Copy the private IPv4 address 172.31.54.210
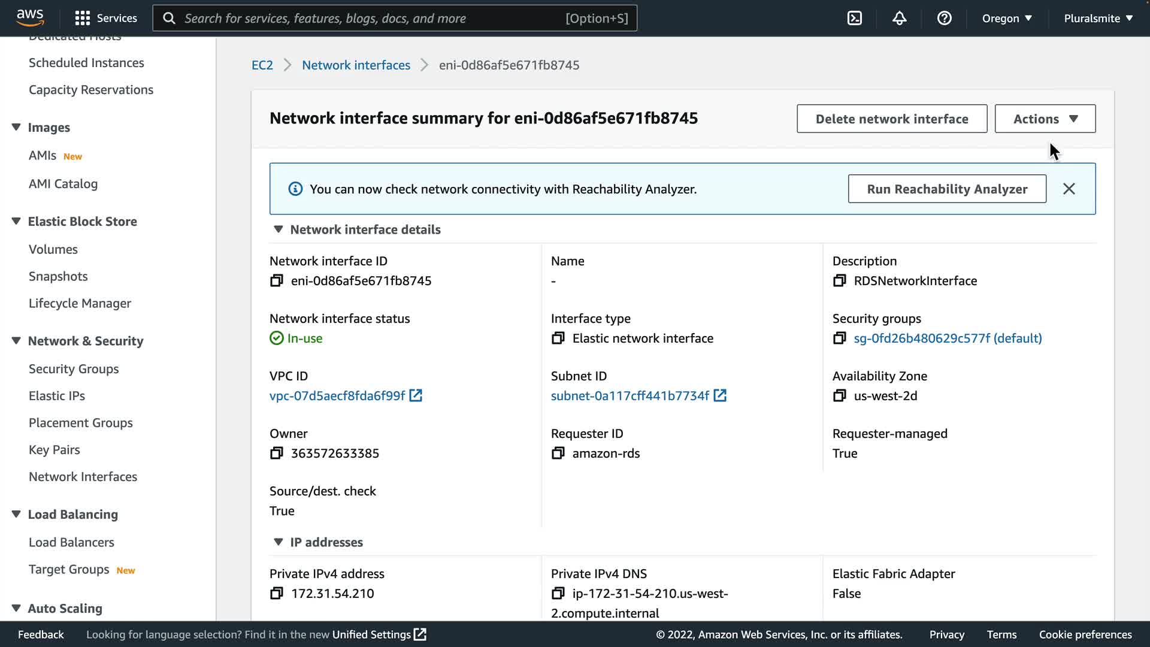1150x647 pixels. coord(276,593)
